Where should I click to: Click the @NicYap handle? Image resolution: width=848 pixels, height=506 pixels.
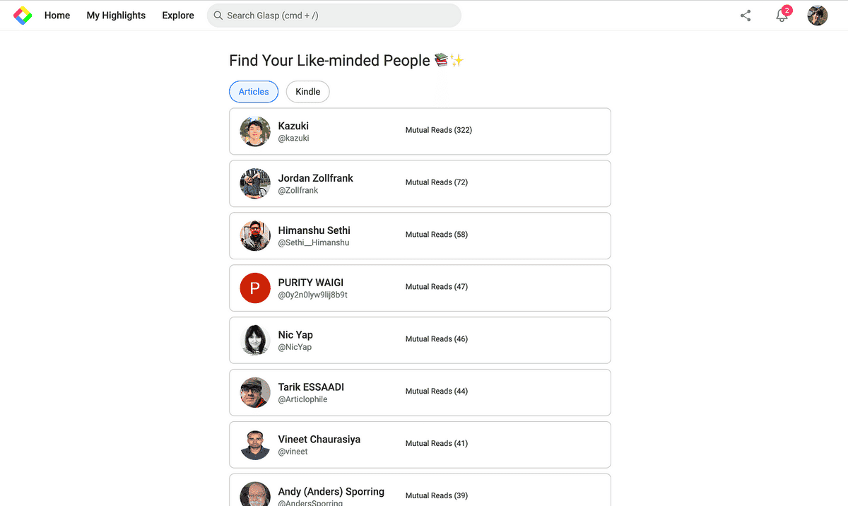pos(295,347)
